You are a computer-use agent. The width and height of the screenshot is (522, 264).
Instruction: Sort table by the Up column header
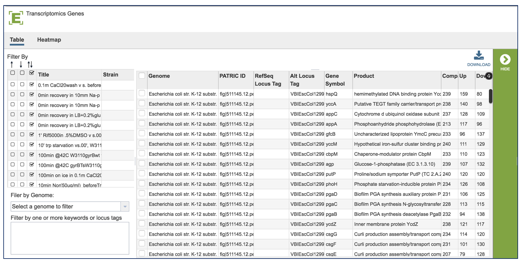tap(463, 76)
